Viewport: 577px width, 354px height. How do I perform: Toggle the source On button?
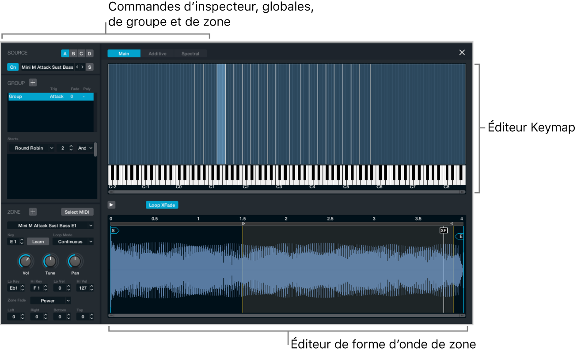(12, 67)
